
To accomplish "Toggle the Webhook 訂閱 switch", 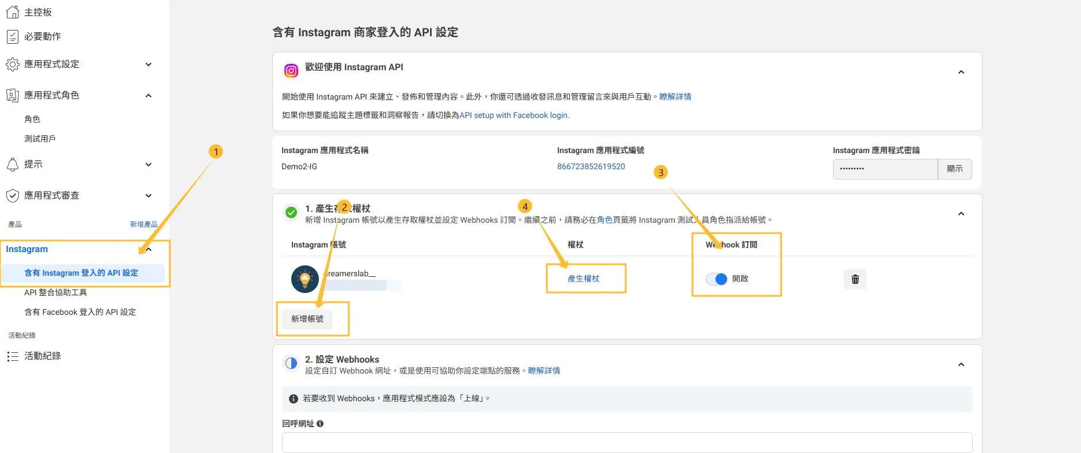I will pyautogui.click(x=717, y=279).
